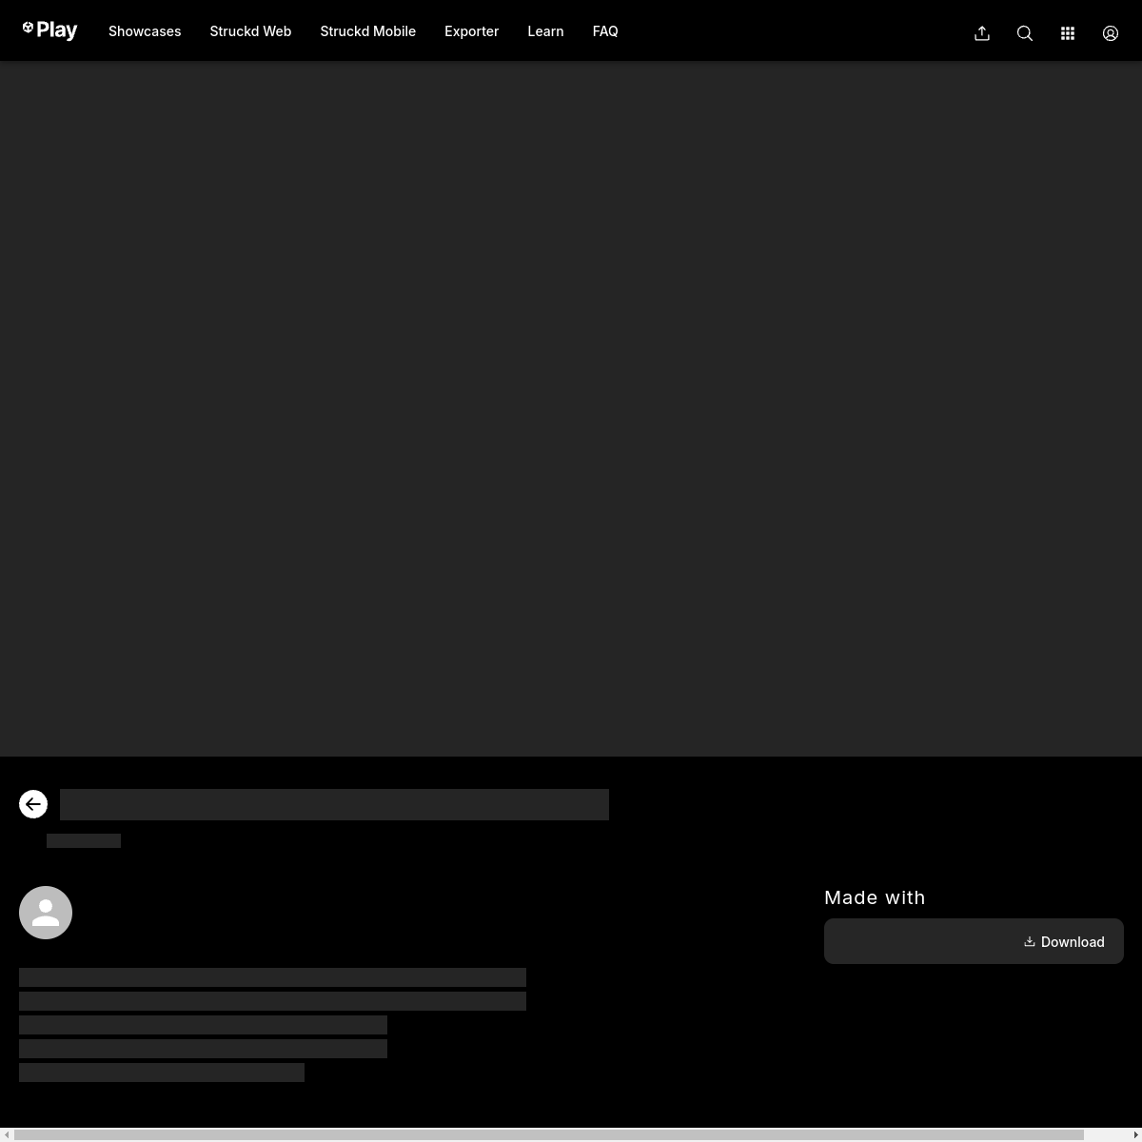Open the apps grid menu
Screen dimensions: 1142x1142
[x=1068, y=33]
